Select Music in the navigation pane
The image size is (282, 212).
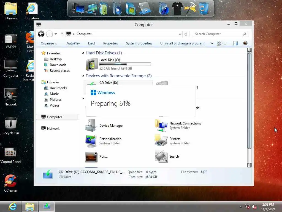[54, 94]
